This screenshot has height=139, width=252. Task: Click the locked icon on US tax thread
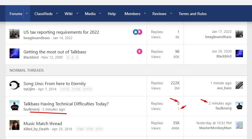click(x=135, y=32)
